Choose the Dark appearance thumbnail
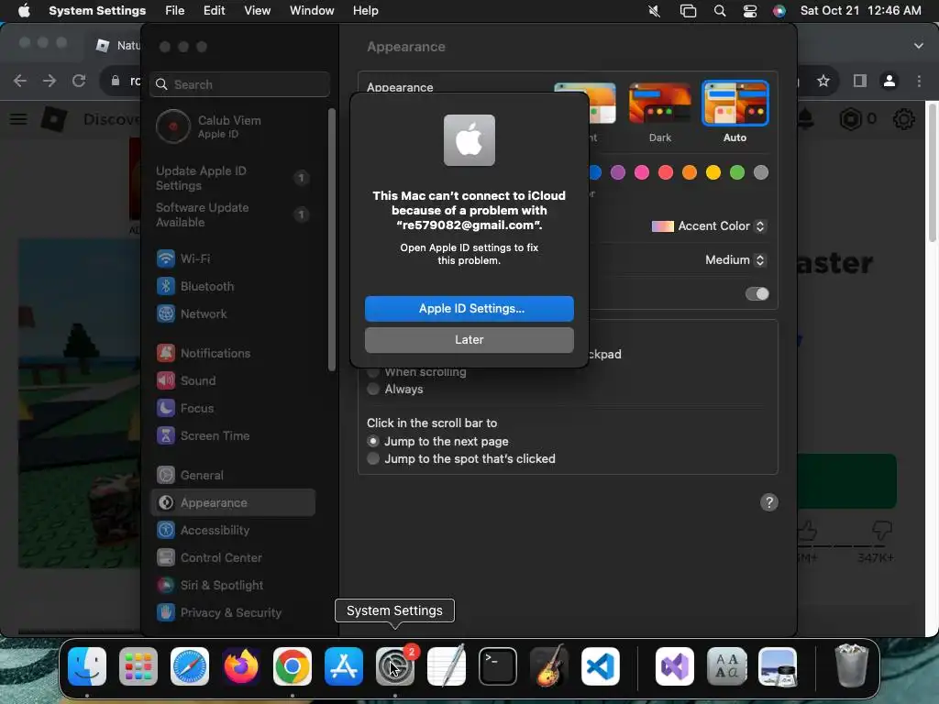 point(660,103)
